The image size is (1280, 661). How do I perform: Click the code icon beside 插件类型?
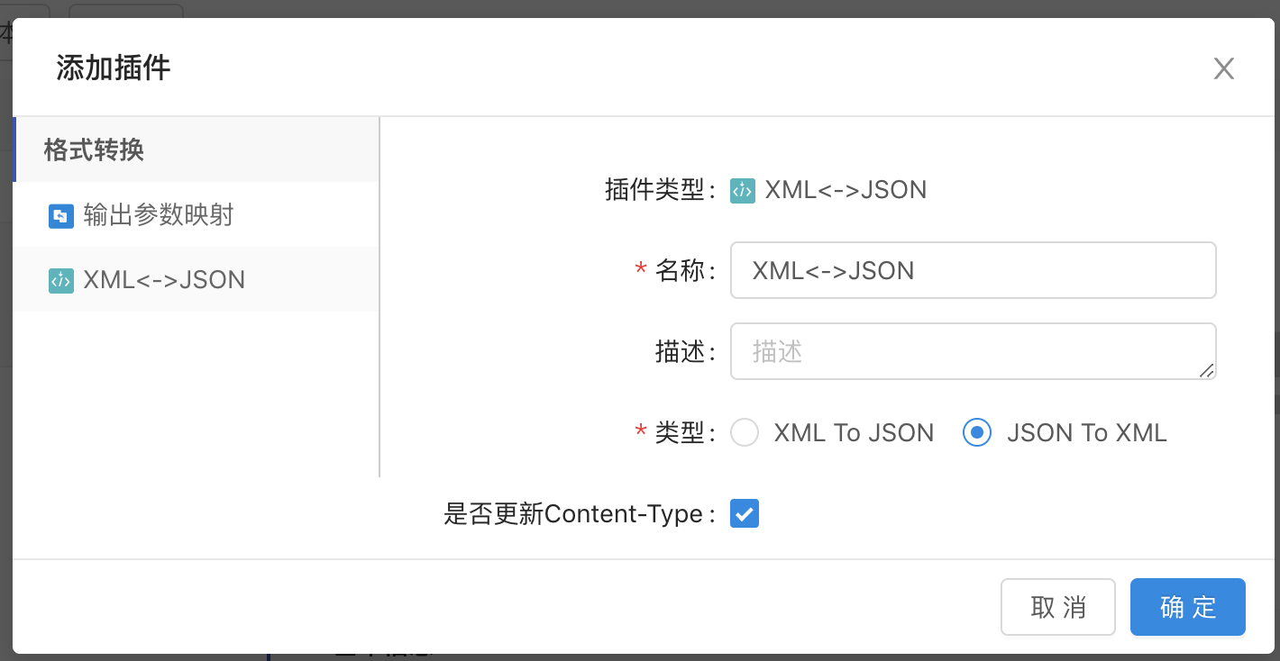[x=742, y=190]
